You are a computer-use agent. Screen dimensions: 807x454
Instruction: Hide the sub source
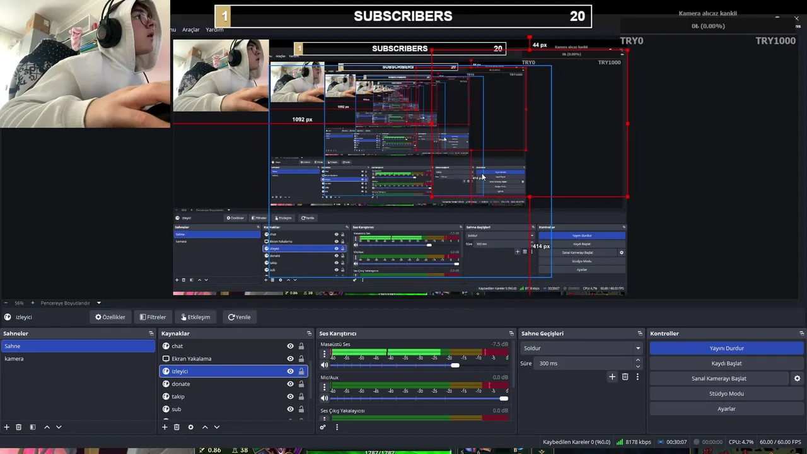(290, 409)
